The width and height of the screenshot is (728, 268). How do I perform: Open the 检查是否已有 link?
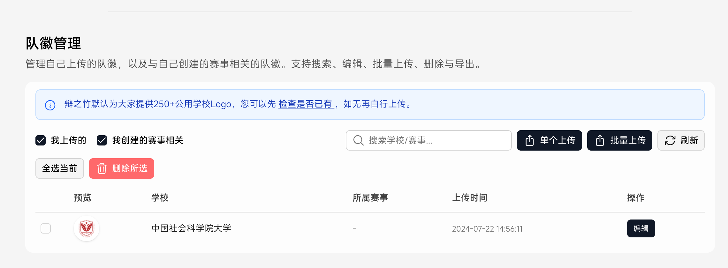[x=306, y=104]
